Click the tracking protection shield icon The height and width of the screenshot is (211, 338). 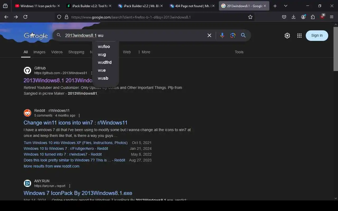point(59,17)
